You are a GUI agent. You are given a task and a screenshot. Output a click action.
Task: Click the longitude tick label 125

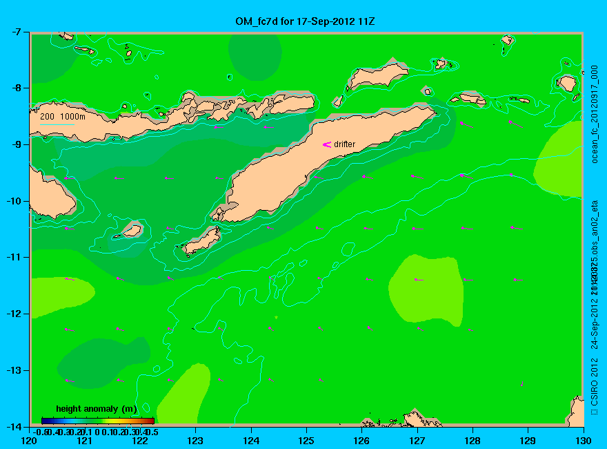click(x=306, y=441)
